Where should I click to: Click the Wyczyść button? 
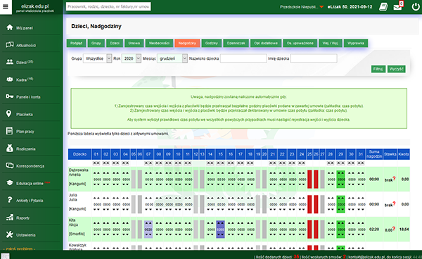pos(397,69)
